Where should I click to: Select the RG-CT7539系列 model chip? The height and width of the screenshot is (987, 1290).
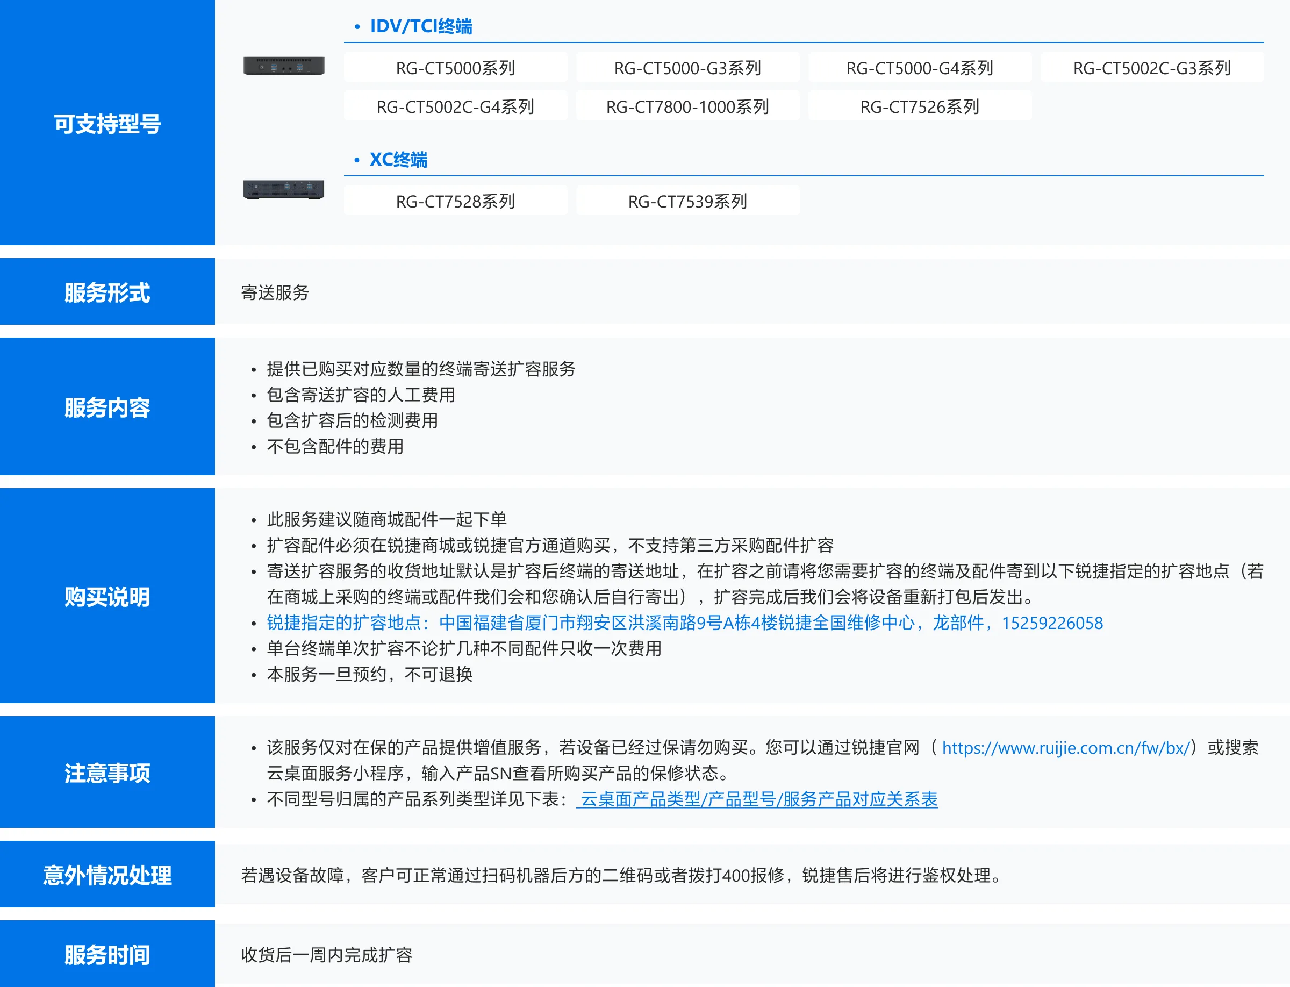687,202
